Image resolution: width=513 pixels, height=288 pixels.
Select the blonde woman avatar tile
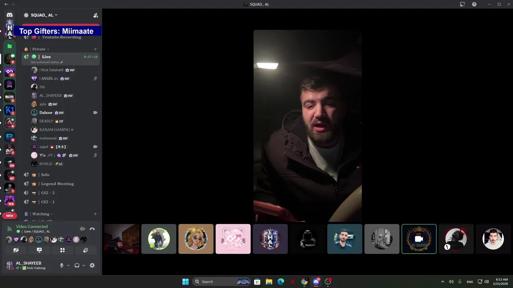[x=196, y=239]
